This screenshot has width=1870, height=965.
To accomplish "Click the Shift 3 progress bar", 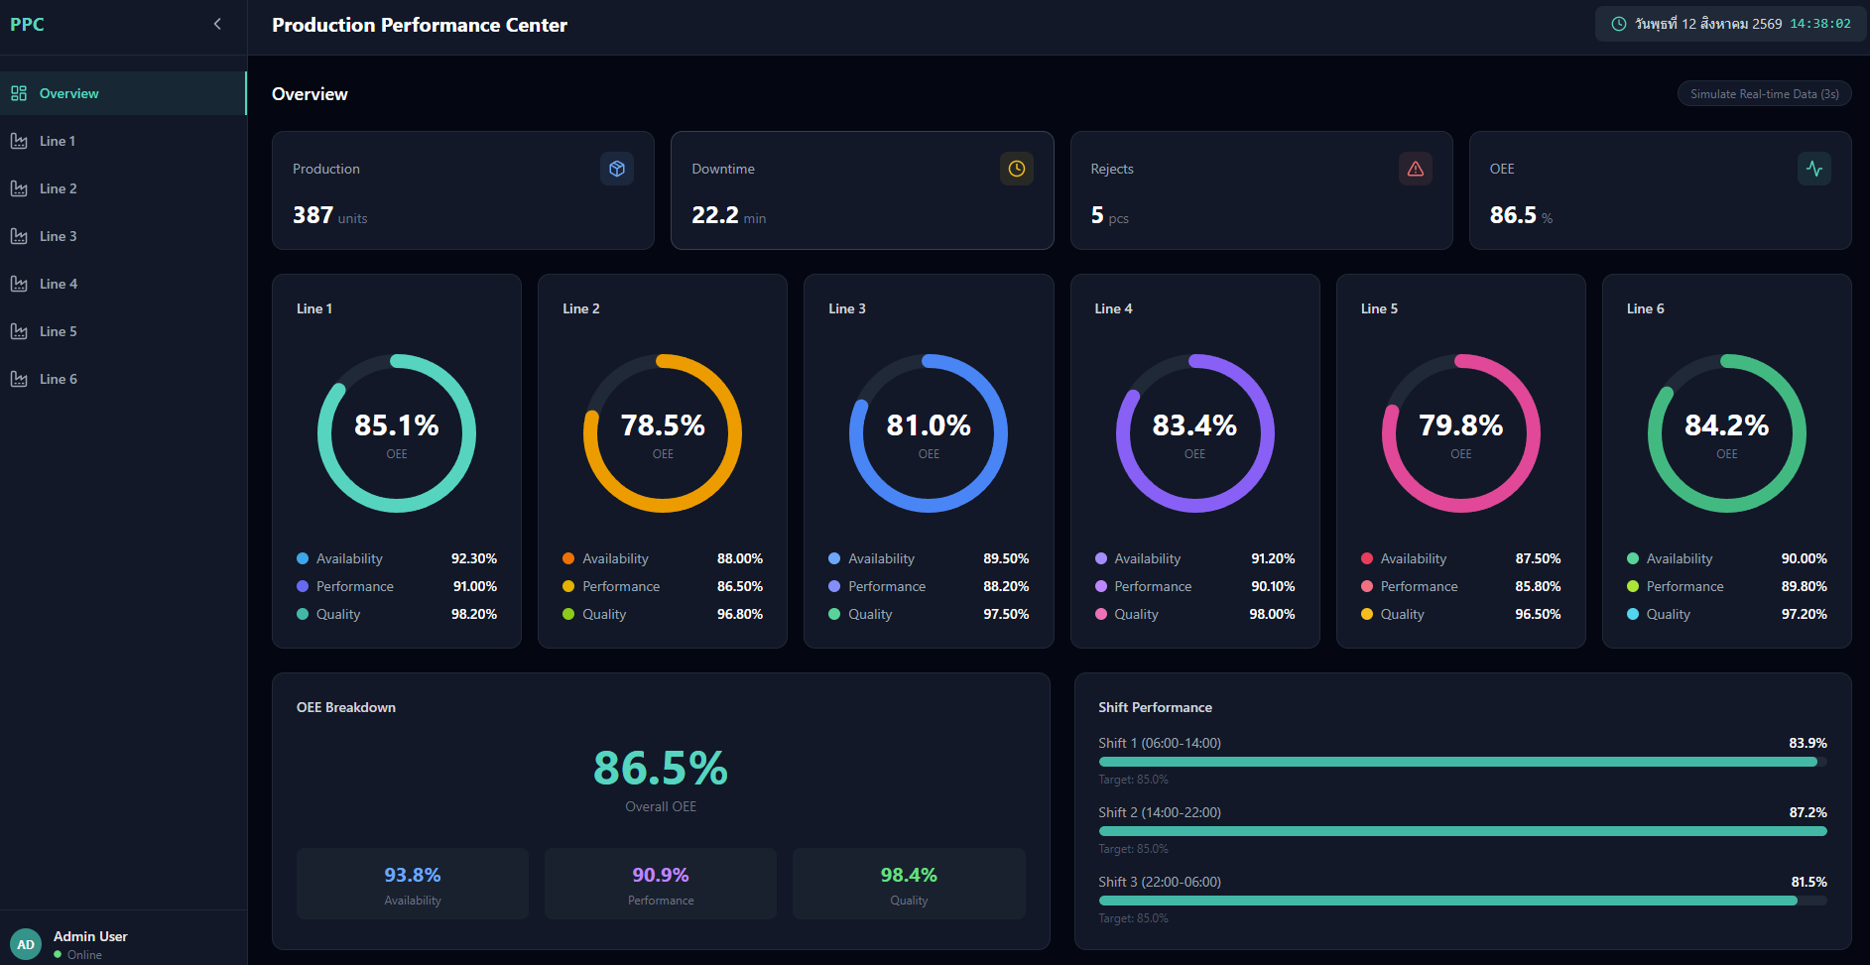I will coord(1462,901).
